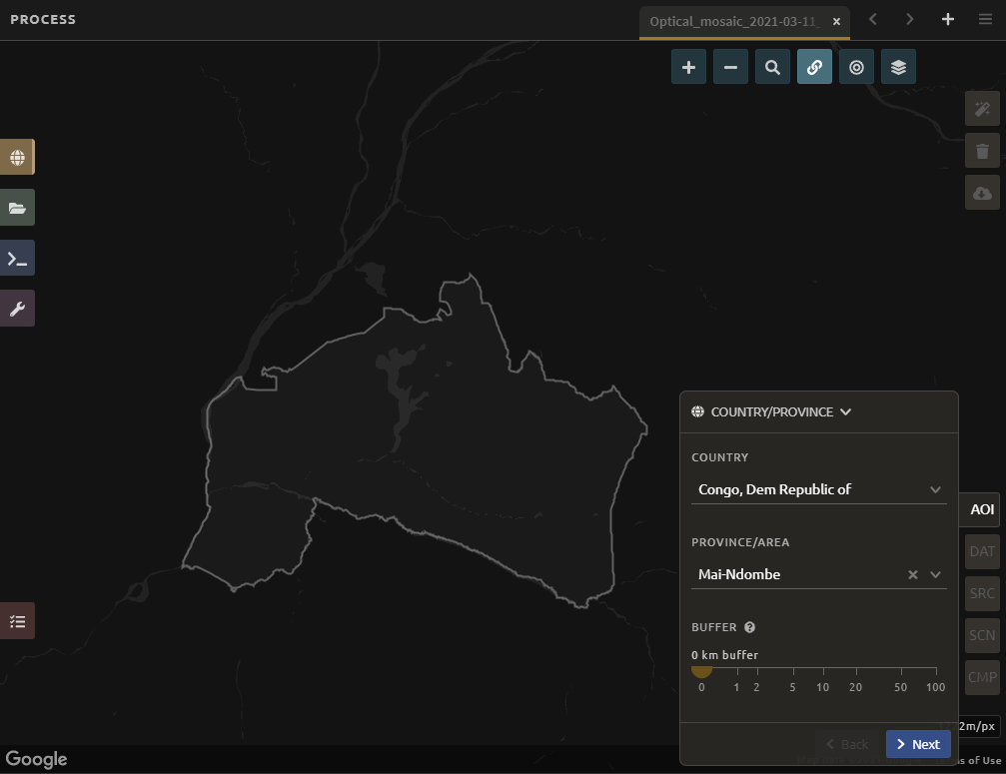Click the zoom in plus map button
Image resolution: width=1006 pixels, height=774 pixels.
[x=688, y=67]
